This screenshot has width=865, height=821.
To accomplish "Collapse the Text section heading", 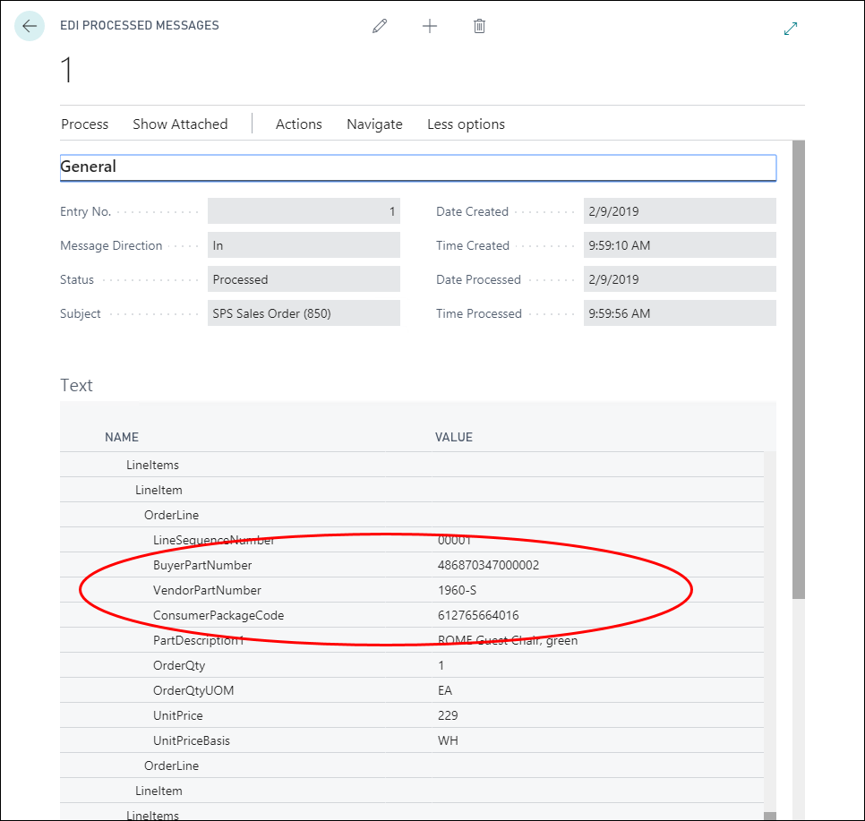I will pos(76,385).
